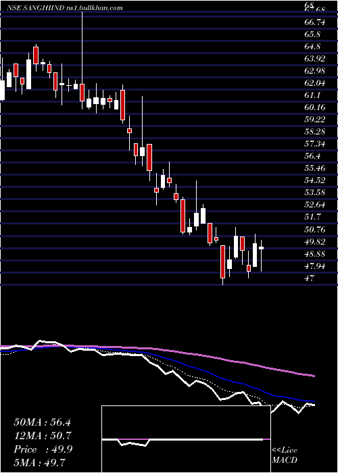Click the MACD inset panel
This screenshot has width=338, height=473.
[x=186, y=439]
